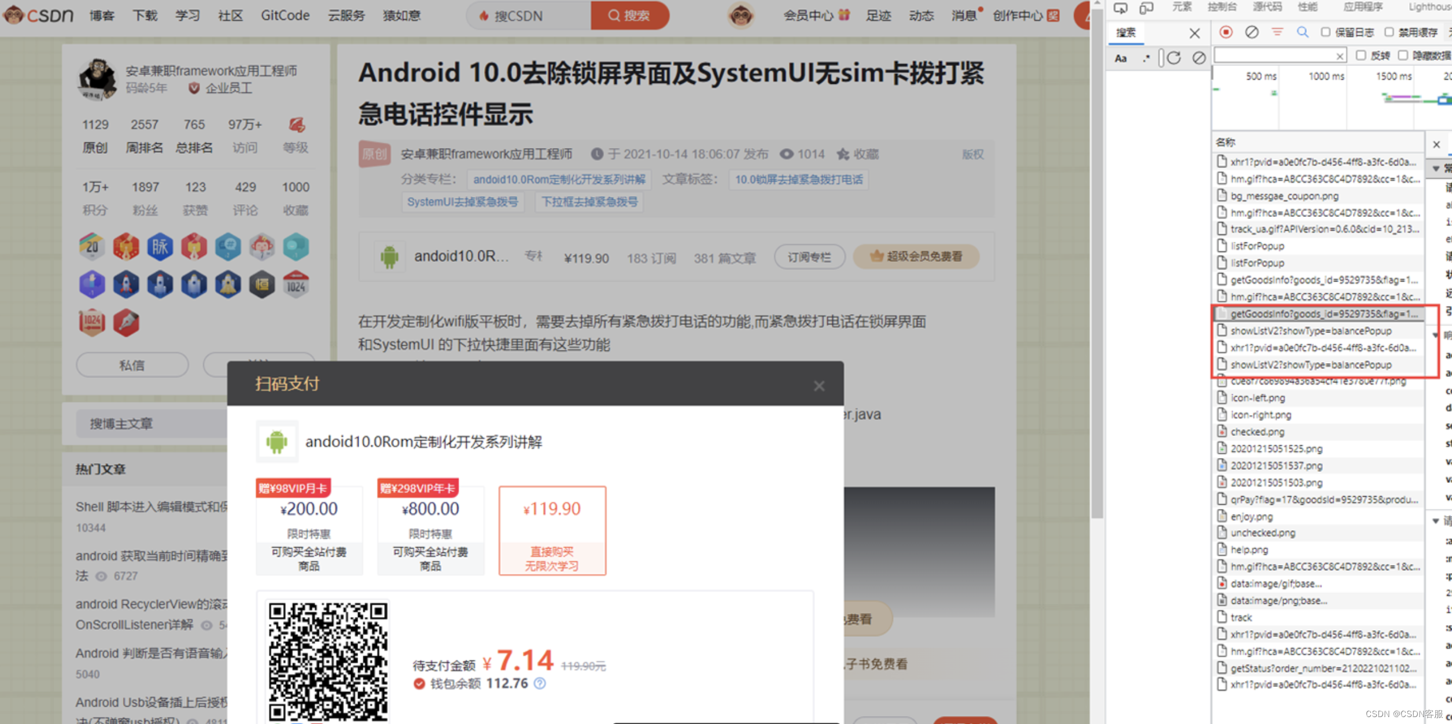Screen dimensions: 1452x724
Task: Click the orange 搜索 button
Action: (x=629, y=16)
